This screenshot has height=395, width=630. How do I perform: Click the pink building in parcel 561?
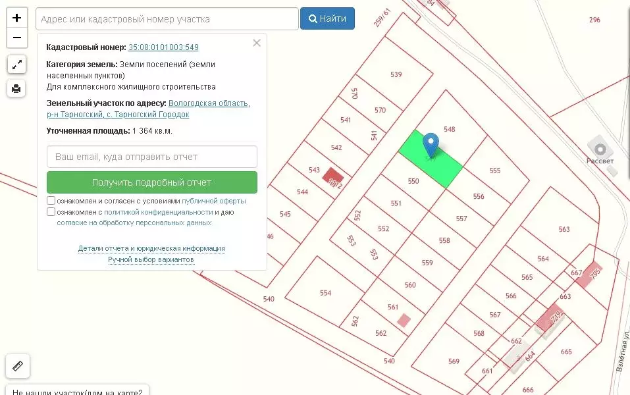[404, 320]
